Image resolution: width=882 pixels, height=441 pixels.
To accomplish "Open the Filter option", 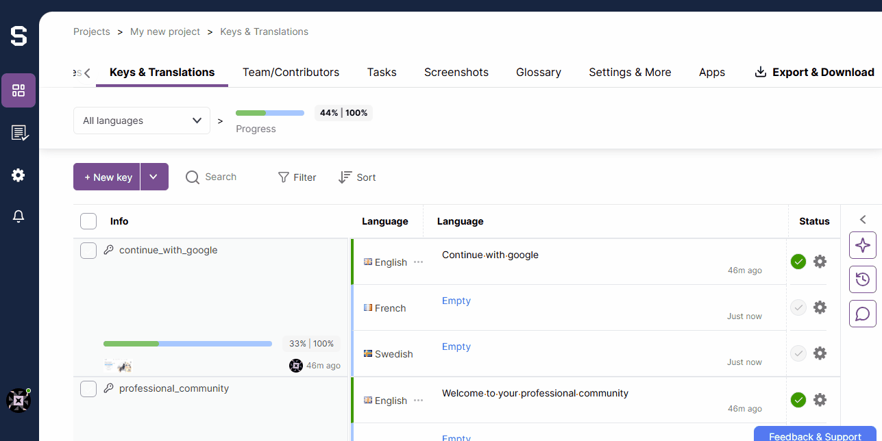I will tap(297, 177).
